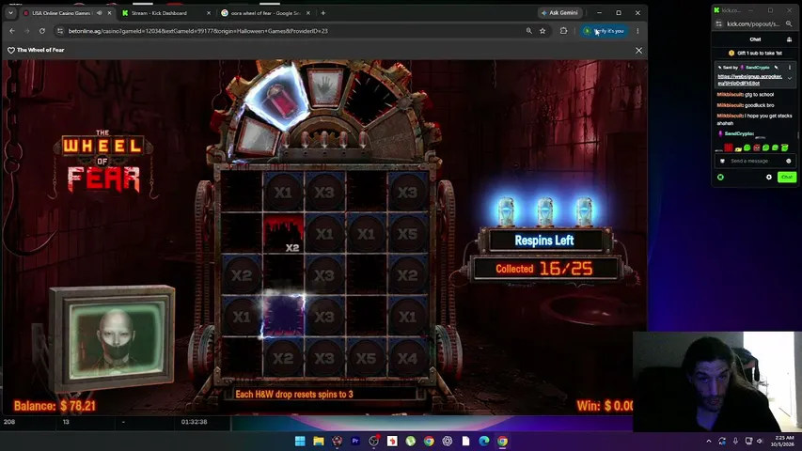The height and width of the screenshot is (451, 802).
Task: Click the glowing purple grid cell
Action: pyautogui.click(x=283, y=317)
